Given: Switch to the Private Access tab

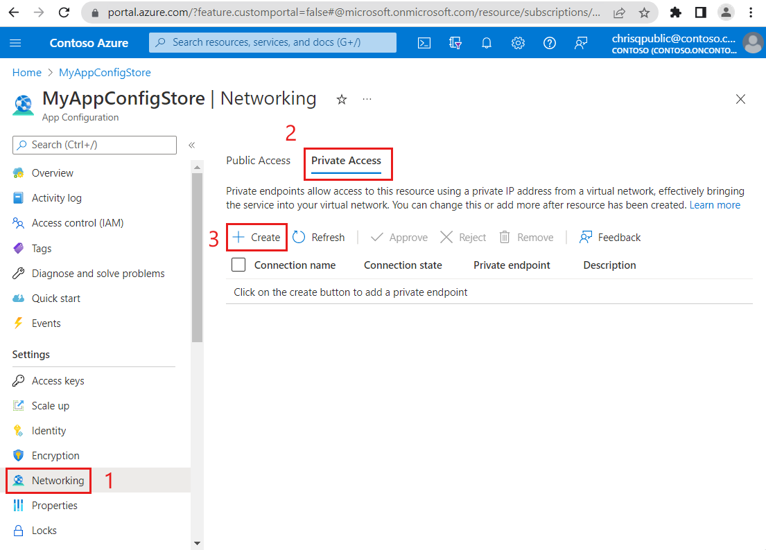Looking at the screenshot, I should click(x=347, y=160).
